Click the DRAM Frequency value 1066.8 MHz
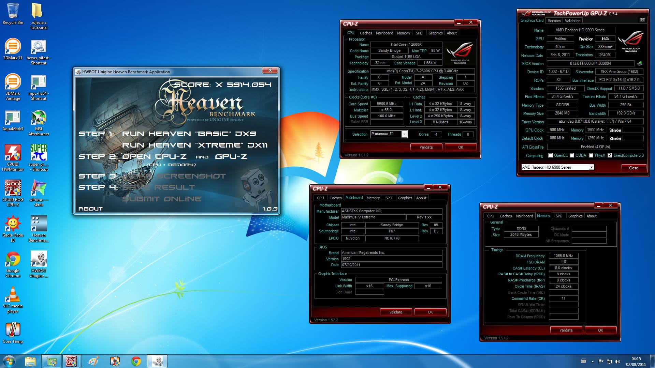 click(x=563, y=256)
